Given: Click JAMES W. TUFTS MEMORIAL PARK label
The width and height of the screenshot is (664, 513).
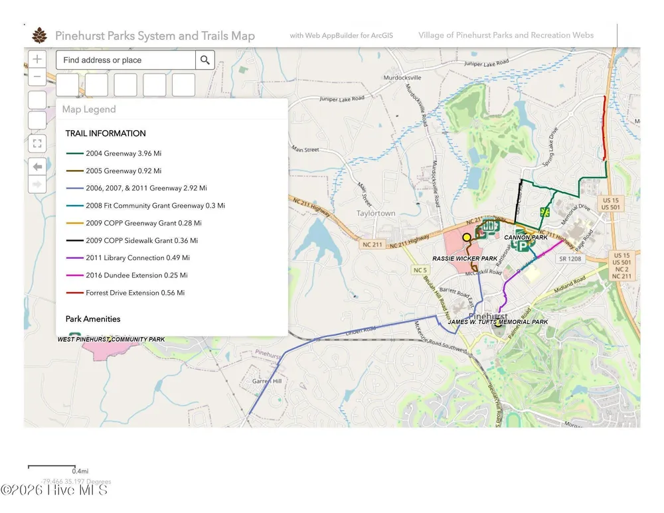Looking at the screenshot, I should coord(498,322).
